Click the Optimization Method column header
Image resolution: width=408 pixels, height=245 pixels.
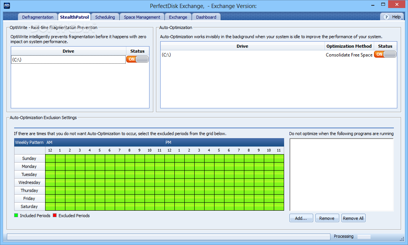click(349, 46)
